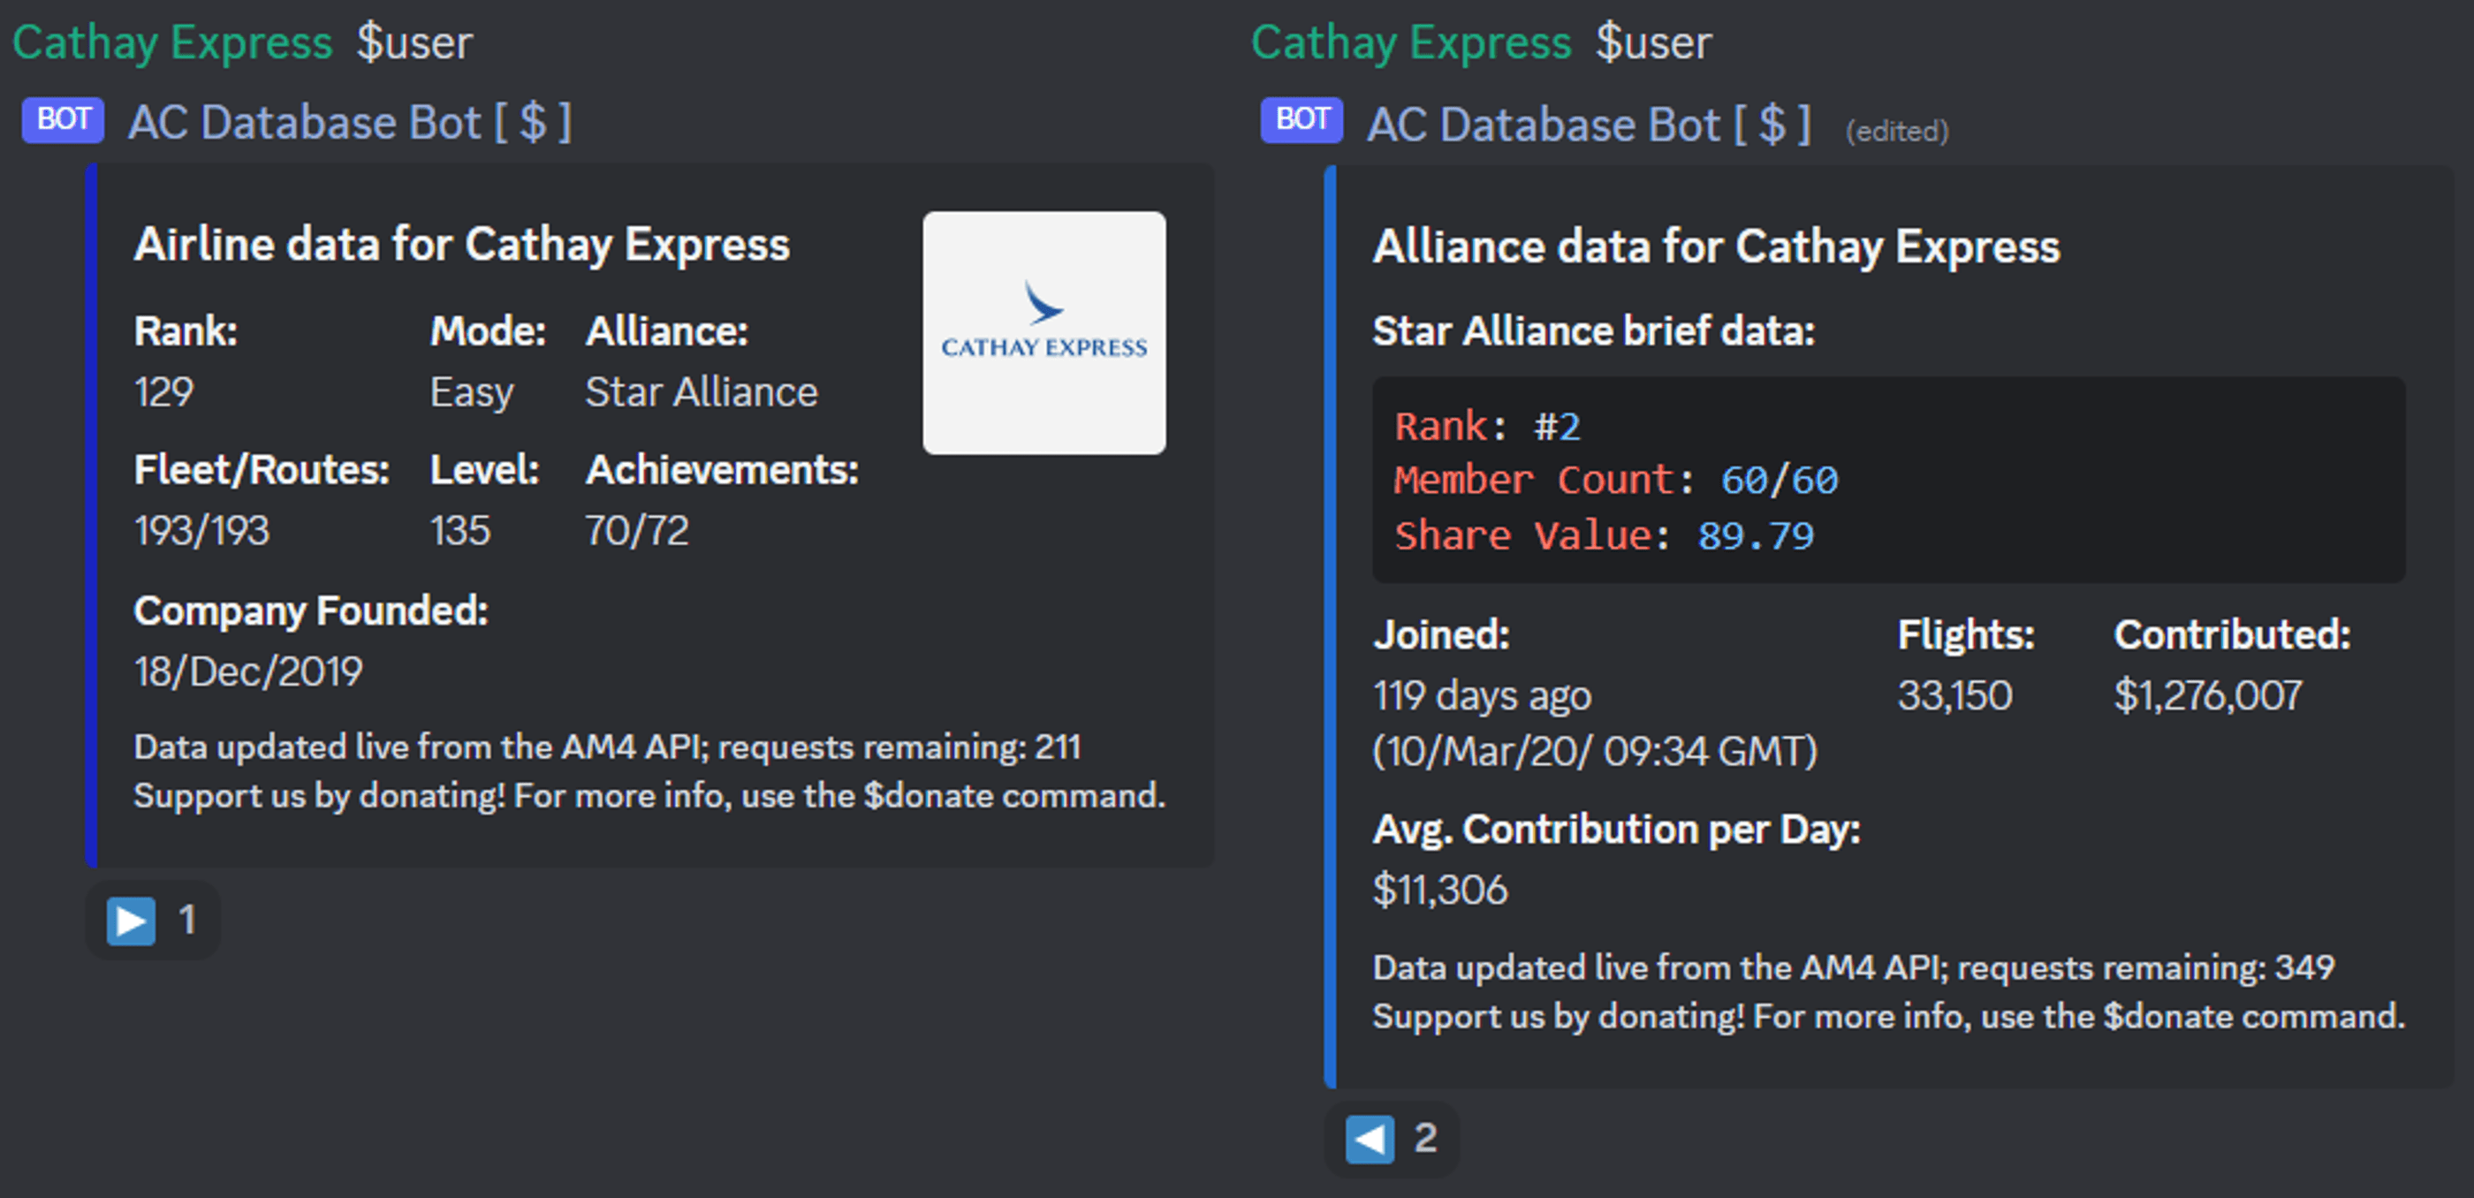Click the (edited) label
Screen dimensions: 2474x1198
(1897, 132)
